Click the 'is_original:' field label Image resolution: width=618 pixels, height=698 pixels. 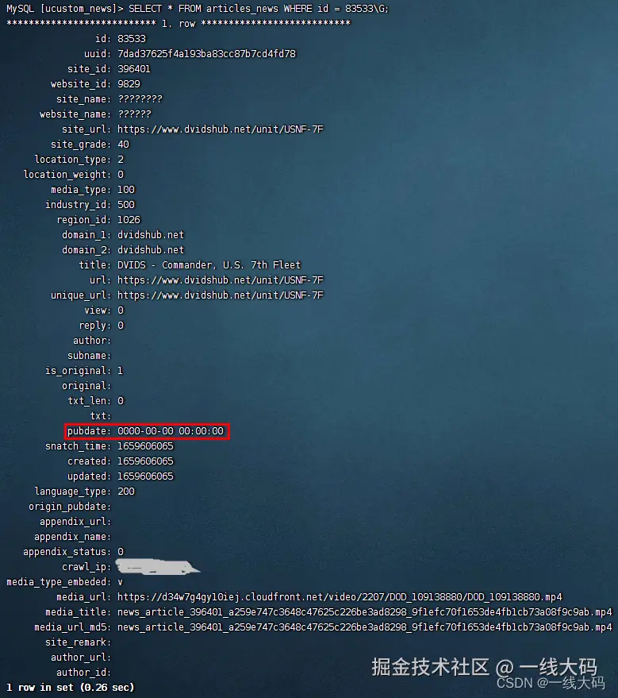pos(79,371)
